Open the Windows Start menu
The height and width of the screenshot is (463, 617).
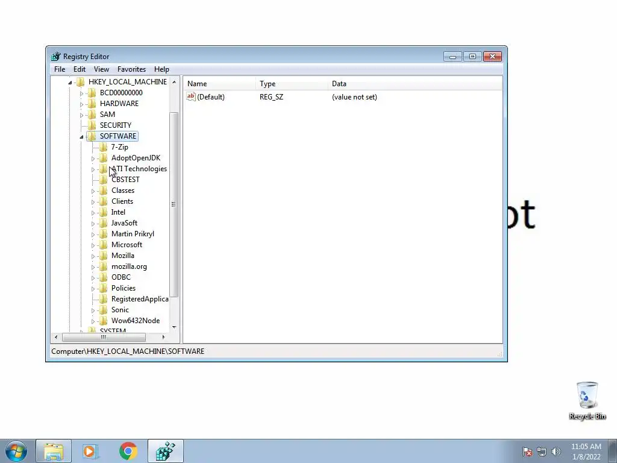pos(16,451)
